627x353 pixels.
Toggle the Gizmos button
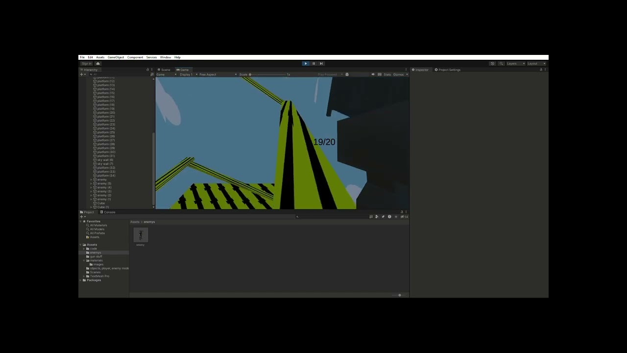[x=398, y=75]
